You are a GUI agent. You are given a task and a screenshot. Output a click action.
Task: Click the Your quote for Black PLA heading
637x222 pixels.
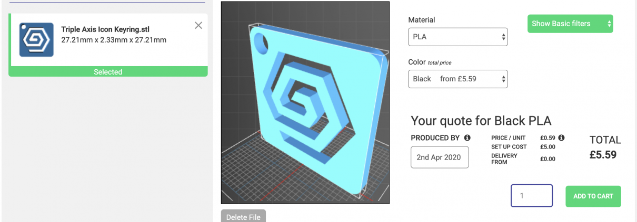(x=481, y=121)
